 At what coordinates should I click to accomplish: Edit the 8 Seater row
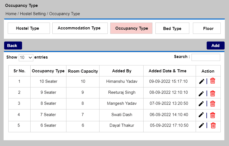pos(201,104)
